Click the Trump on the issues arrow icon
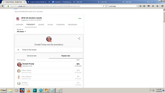 click(18, 50)
